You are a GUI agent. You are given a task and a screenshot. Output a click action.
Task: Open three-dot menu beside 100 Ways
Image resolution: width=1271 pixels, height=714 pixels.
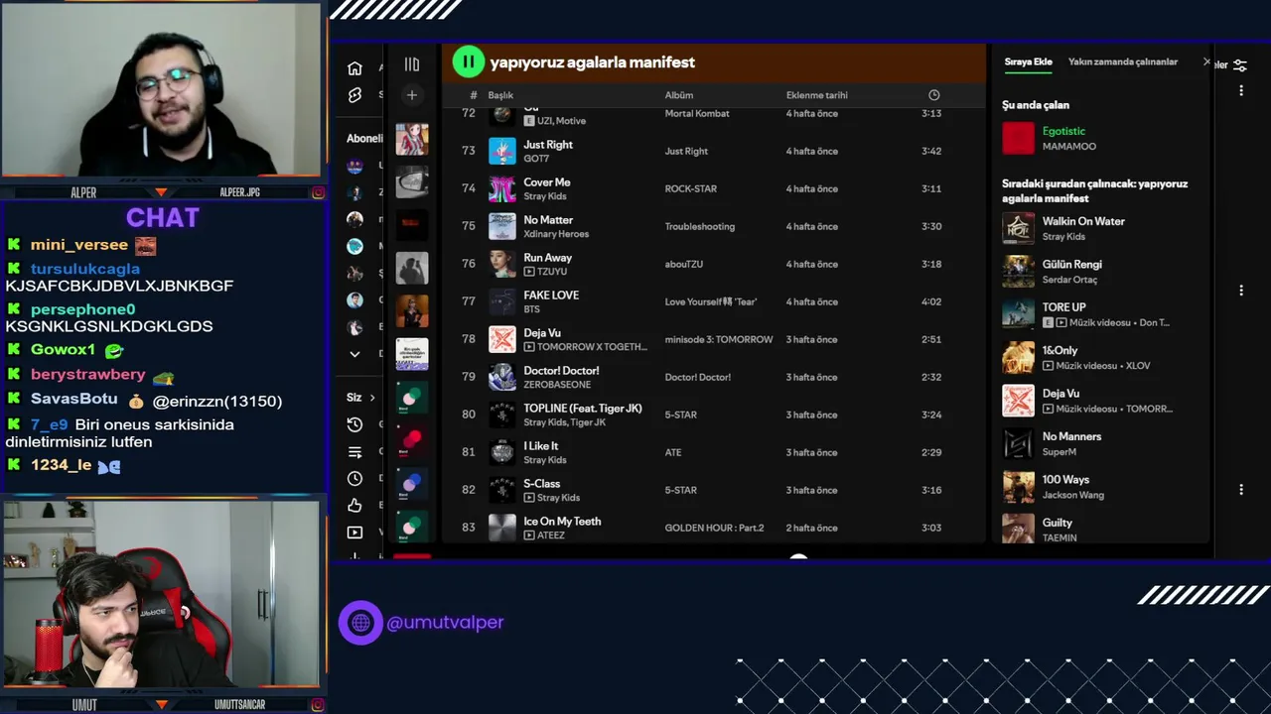[x=1240, y=489]
